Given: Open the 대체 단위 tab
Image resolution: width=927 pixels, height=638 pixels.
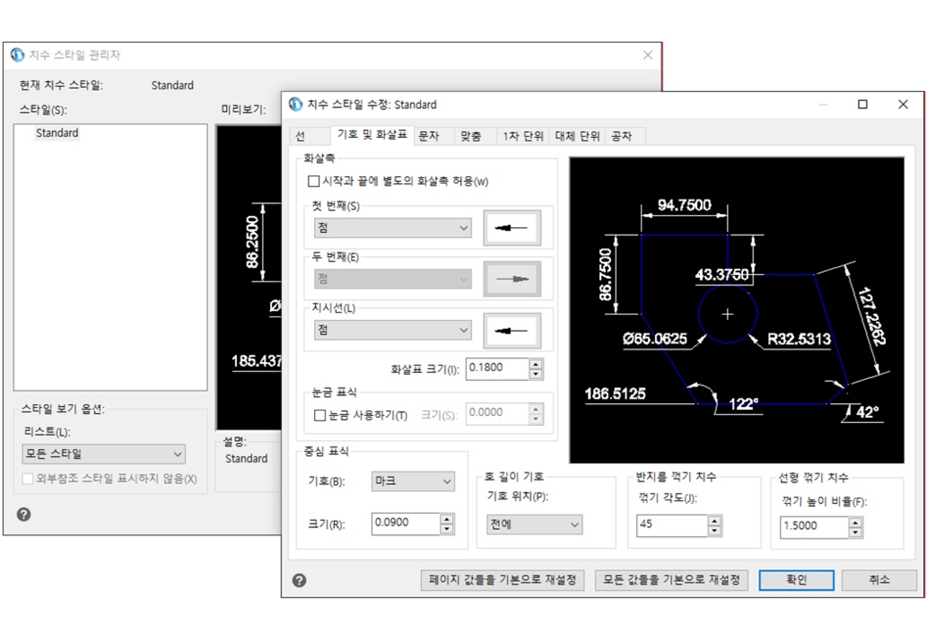Looking at the screenshot, I should [x=577, y=136].
